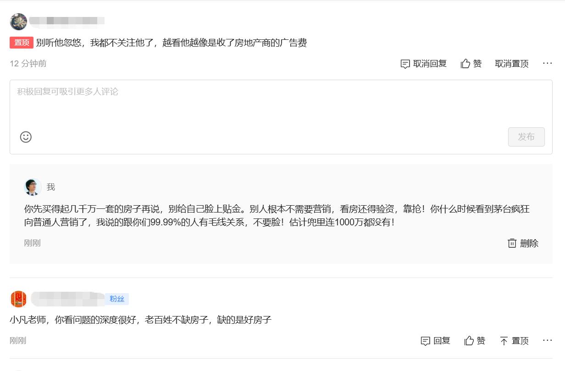Click the first commenter's avatar
Image resolution: width=565 pixels, height=371 pixels.
pyautogui.click(x=18, y=22)
